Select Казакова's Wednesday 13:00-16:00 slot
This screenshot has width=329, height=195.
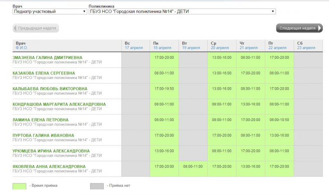(x=222, y=76)
